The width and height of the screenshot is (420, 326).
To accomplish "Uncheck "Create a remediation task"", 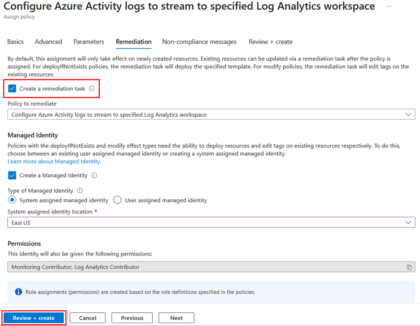I will pyautogui.click(x=12, y=88).
